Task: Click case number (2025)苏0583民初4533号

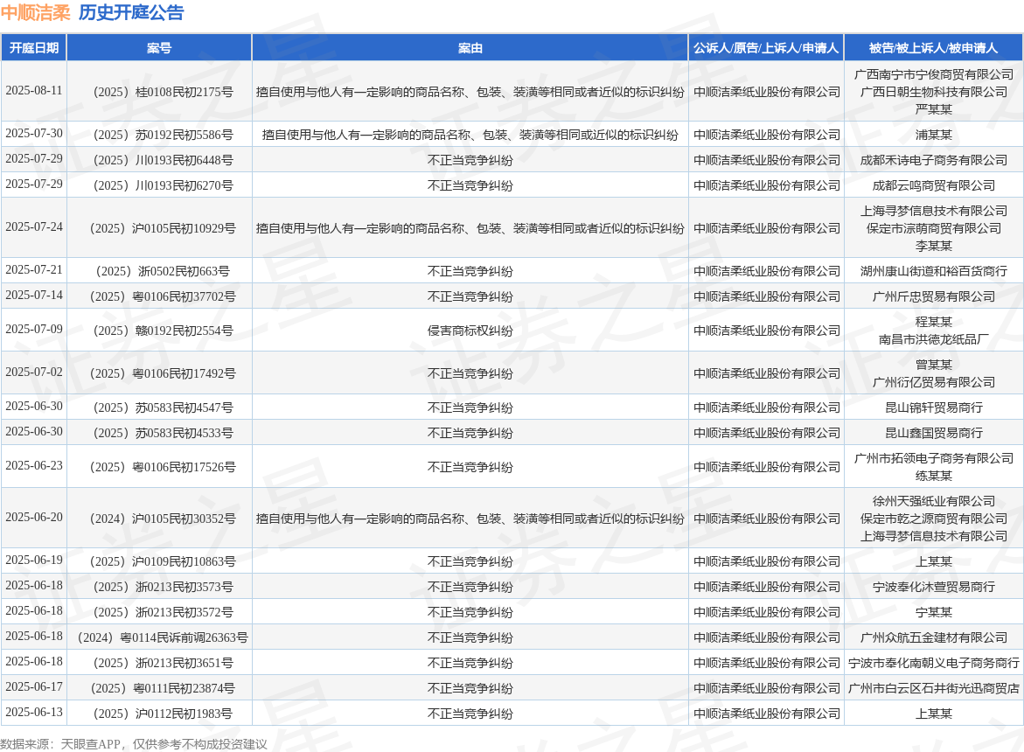Action: pyautogui.click(x=159, y=433)
